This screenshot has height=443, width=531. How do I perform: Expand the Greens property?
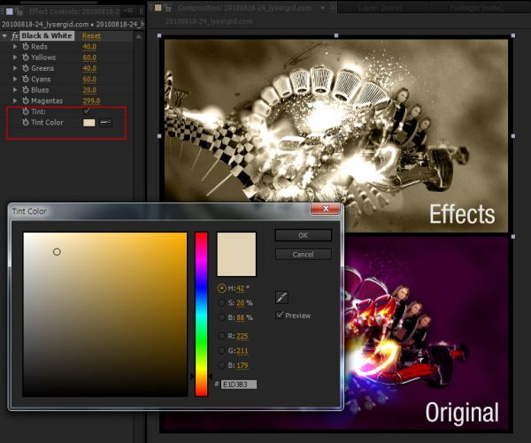point(15,68)
